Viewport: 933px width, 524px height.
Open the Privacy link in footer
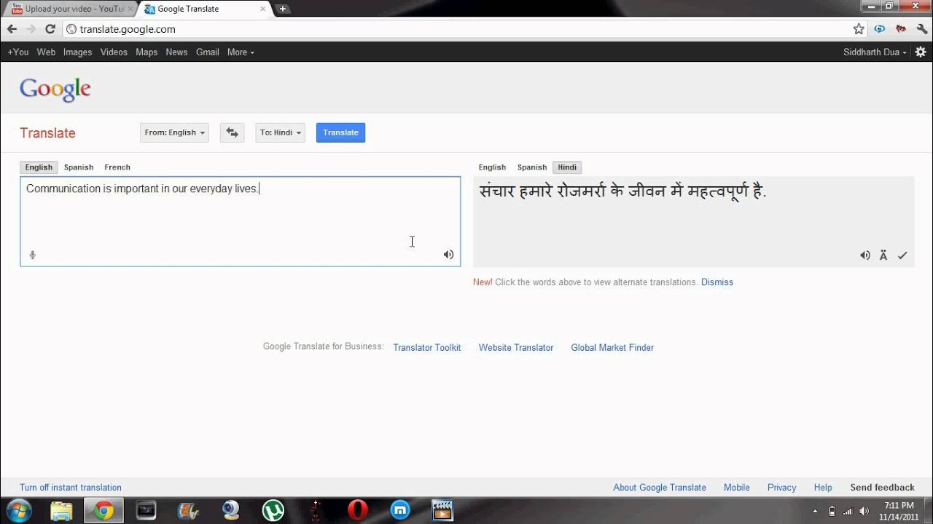pos(781,488)
